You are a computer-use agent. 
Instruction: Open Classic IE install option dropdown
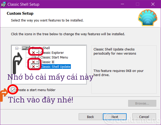pyautogui.click(x=35, y=62)
